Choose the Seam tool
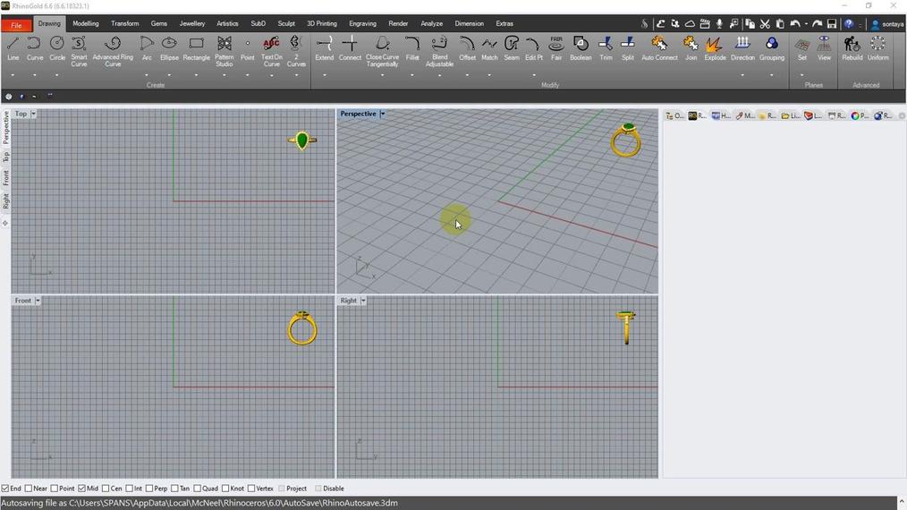The width and height of the screenshot is (907, 510). (x=512, y=48)
